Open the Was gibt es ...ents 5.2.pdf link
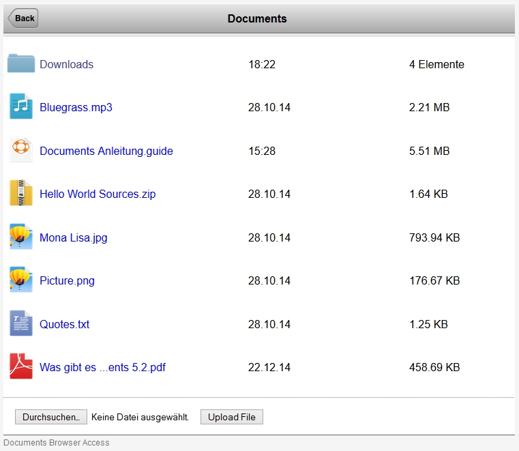The image size is (519, 451). (102, 368)
